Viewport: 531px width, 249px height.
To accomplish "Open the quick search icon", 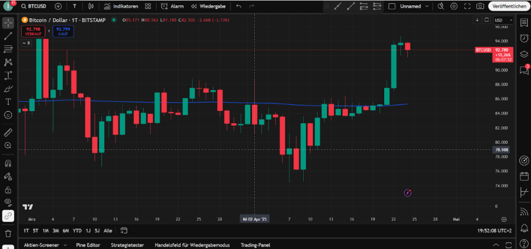I will 441,6.
